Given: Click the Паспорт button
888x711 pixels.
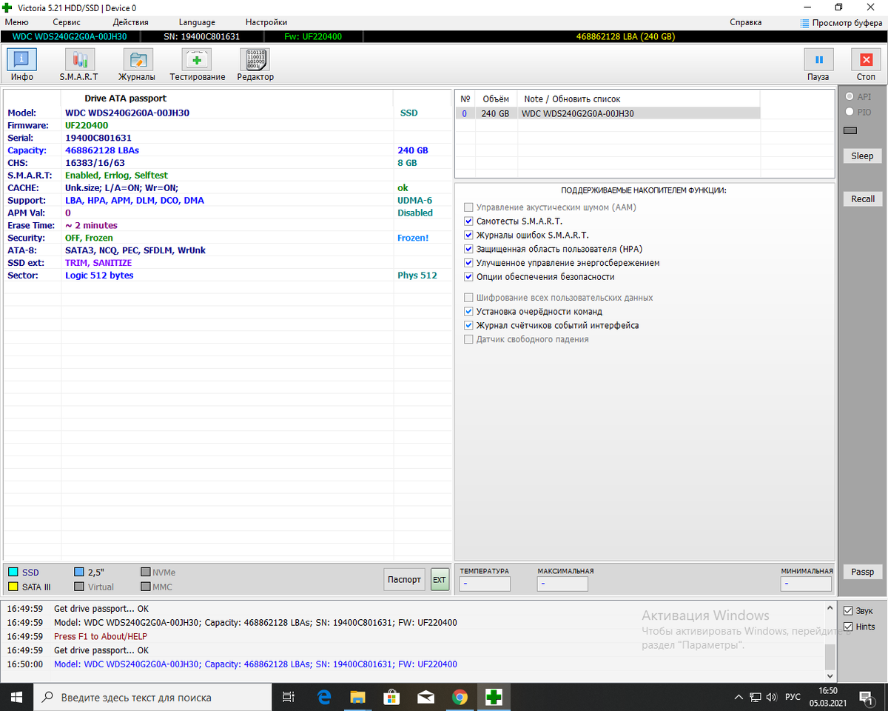Looking at the screenshot, I should (x=405, y=579).
